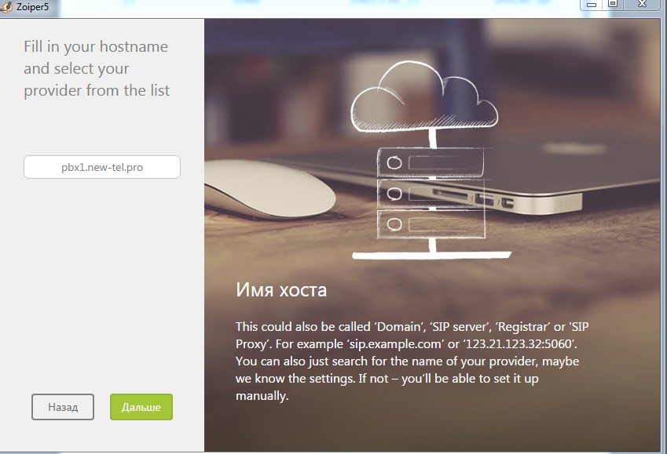Minimize the Zoiper5 window
The height and width of the screenshot is (454, 667).
pos(592,4)
